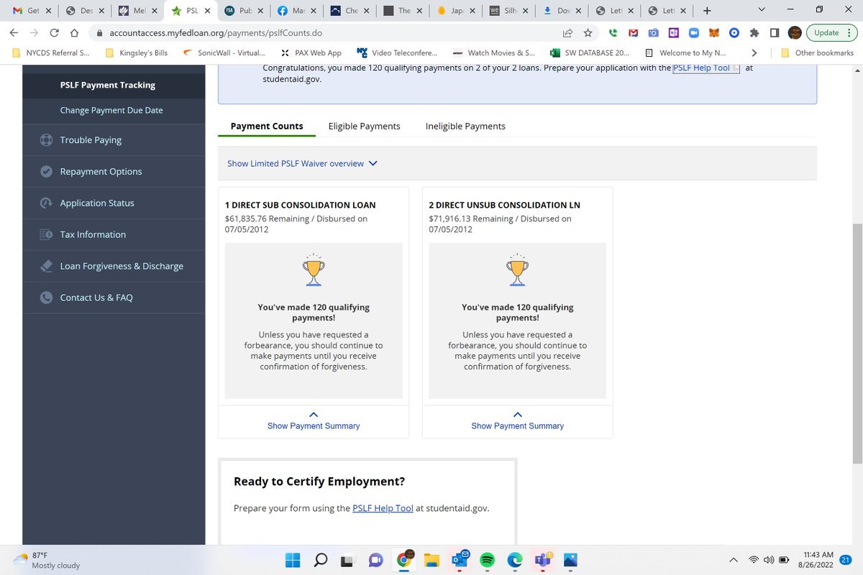Open the notification count badge in taskbar

(846, 560)
